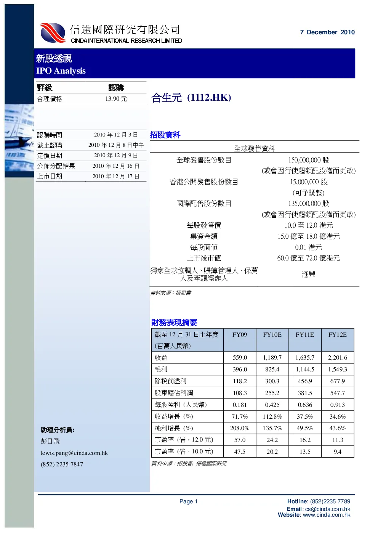
Task: Click the 認購 rating value
Action: click(116, 88)
